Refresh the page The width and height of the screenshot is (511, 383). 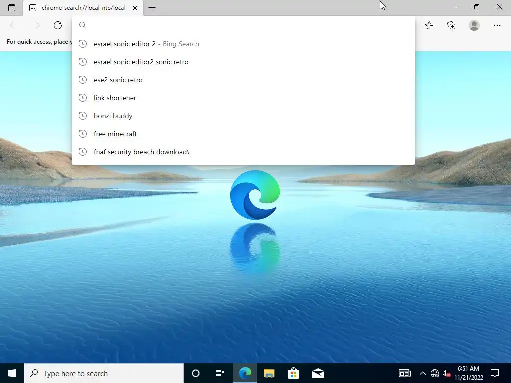click(x=58, y=25)
